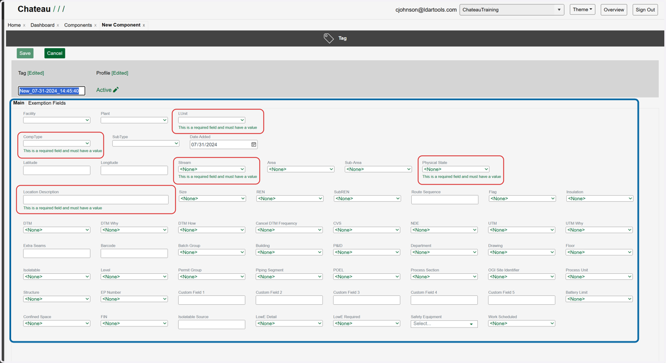Click the pencil icon next to Active profile

click(115, 90)
